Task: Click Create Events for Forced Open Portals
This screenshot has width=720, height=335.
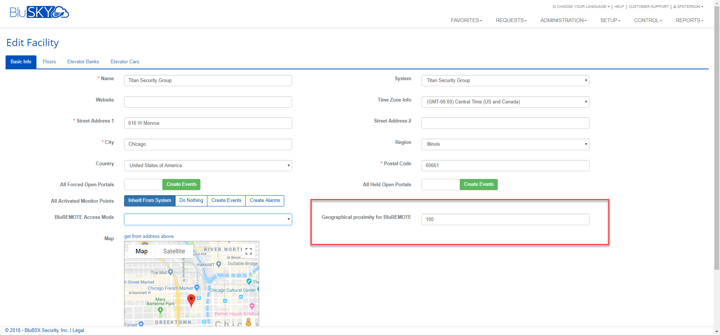Action: coord(181,184)
